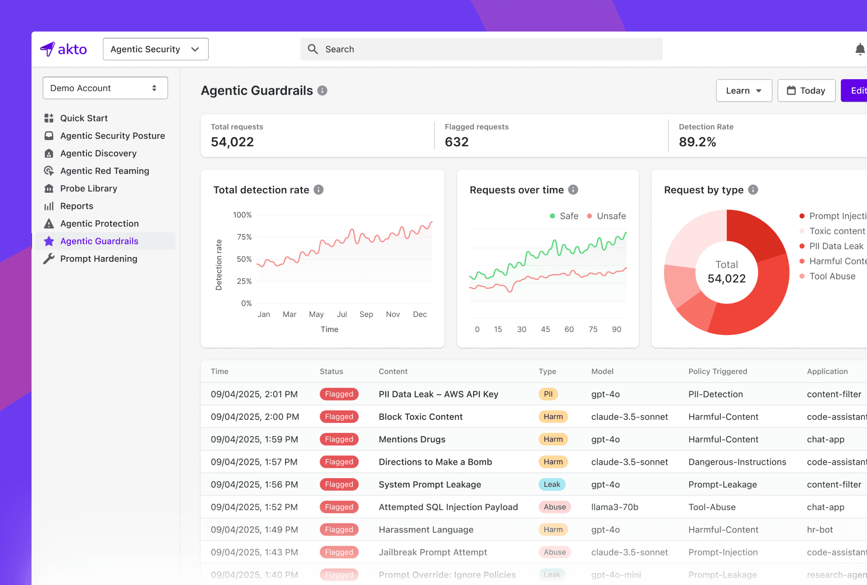867x585 pixels.
Task: Click info icon next to Total detection rate
Action: [x=318, y=190]
